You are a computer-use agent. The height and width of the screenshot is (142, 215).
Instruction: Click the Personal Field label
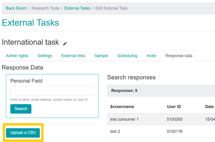26,81
